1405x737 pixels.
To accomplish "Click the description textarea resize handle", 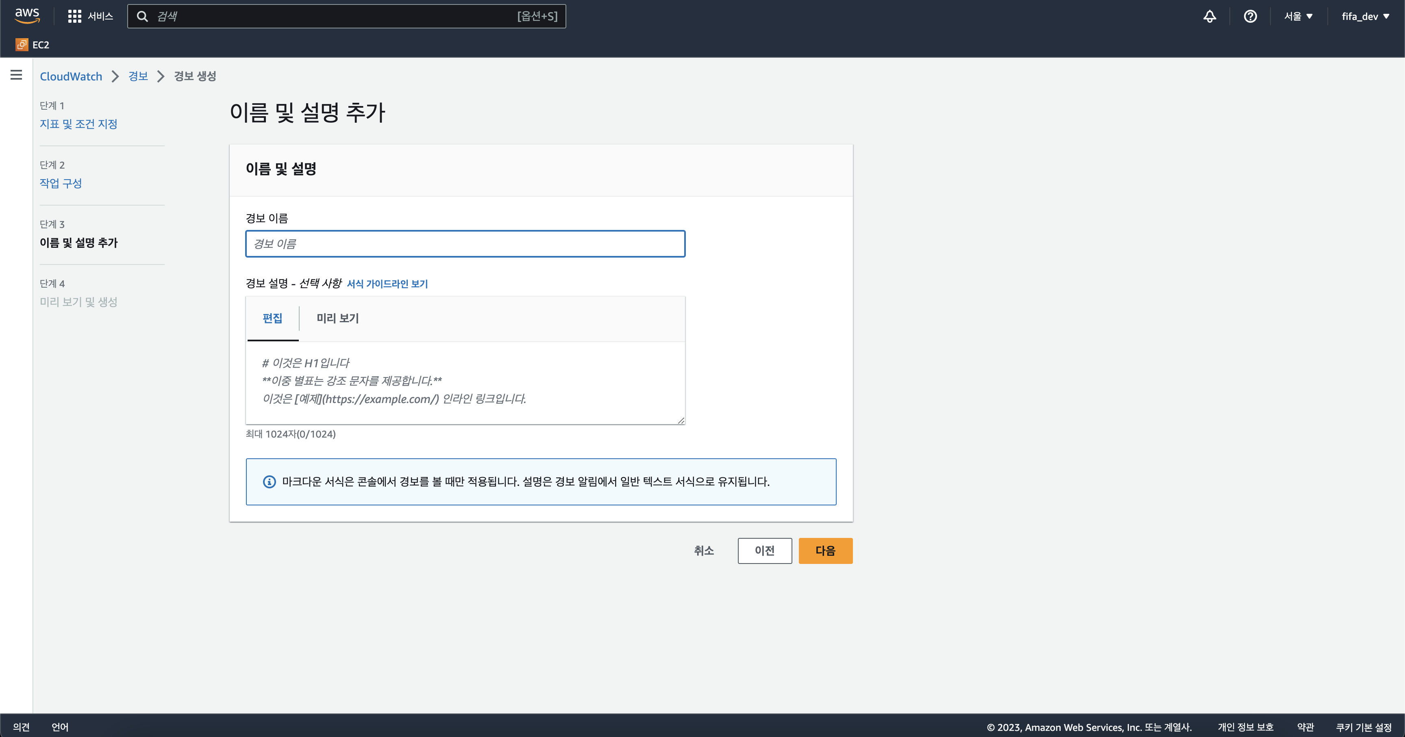I will (x=681, y=420).
